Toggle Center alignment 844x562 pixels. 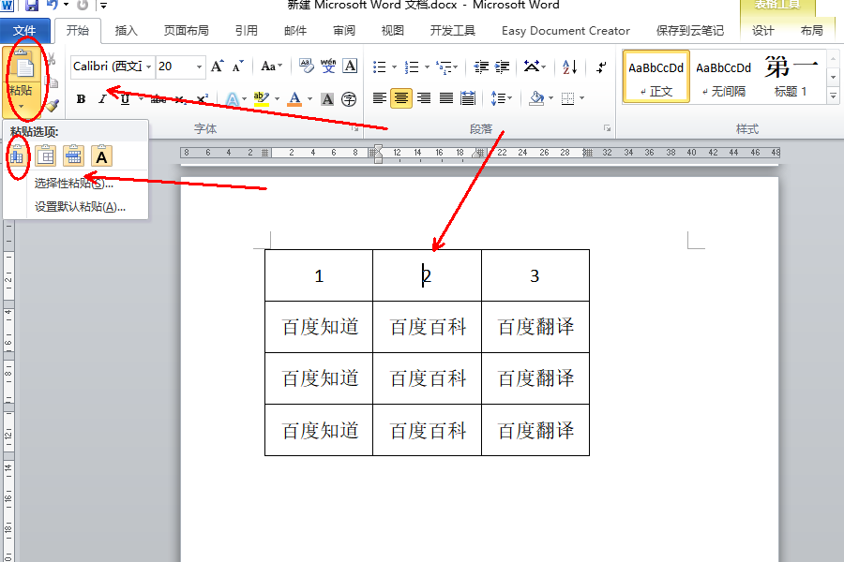pos(401,98)
